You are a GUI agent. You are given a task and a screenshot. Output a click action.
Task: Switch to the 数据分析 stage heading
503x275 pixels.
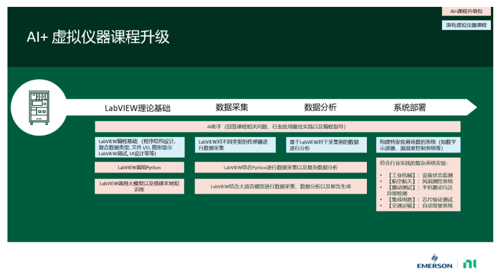pos(320,107)
